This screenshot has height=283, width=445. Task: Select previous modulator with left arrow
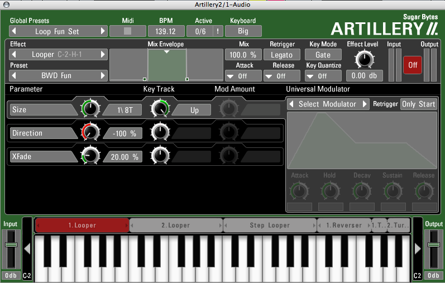pyautogui.click(x=291, y=104)
